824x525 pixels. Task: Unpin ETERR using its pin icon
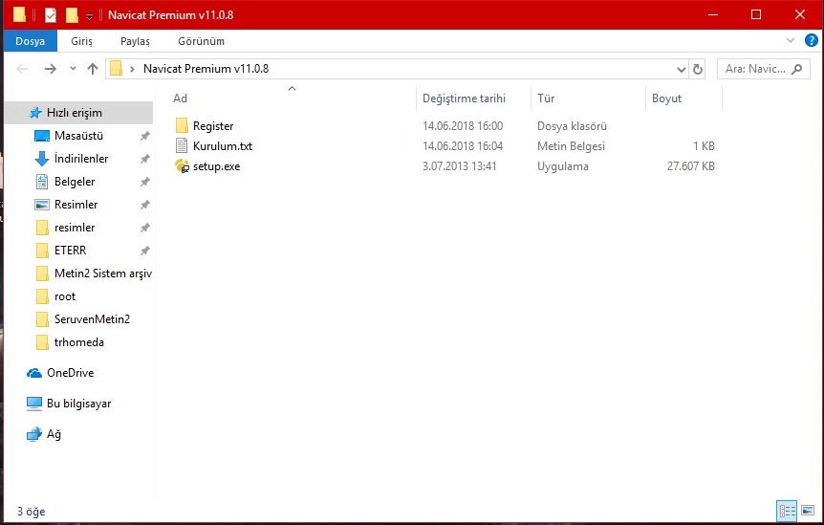(145, 251)
